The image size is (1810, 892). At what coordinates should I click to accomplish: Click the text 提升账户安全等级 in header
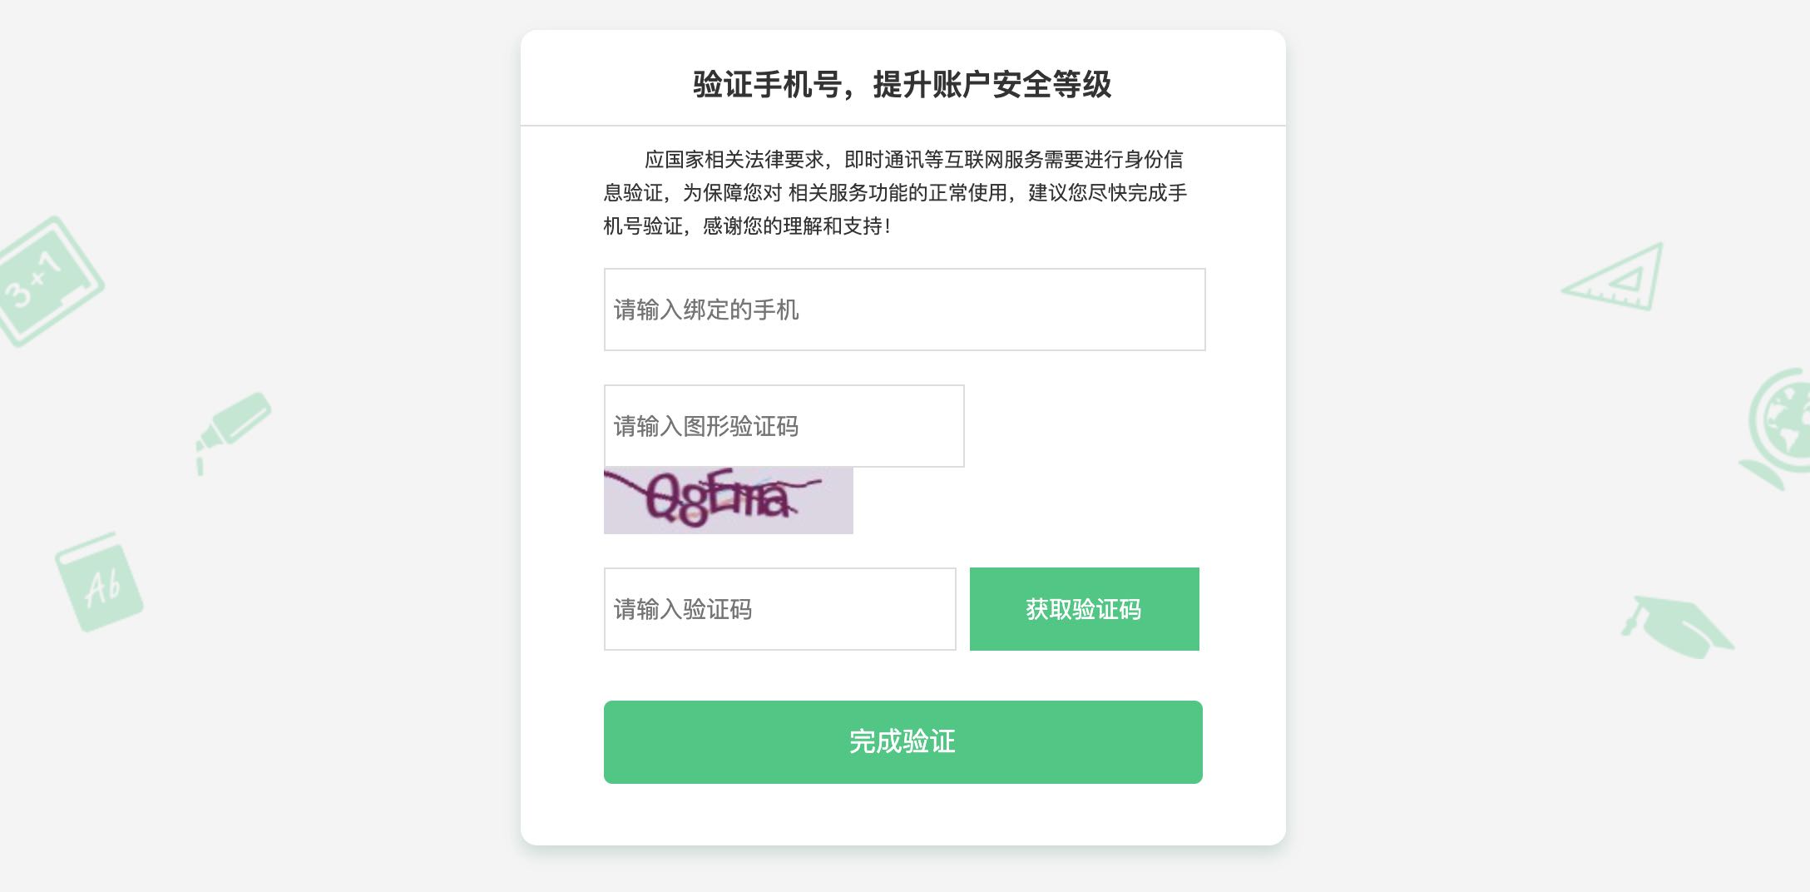(992, 85)
